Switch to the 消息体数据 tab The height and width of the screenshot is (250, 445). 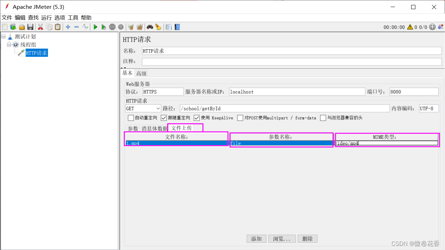tap(154, 129)
